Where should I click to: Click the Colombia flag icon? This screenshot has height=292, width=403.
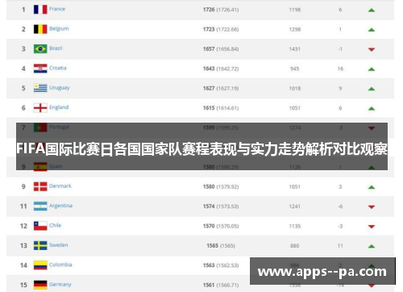(40, 265)
